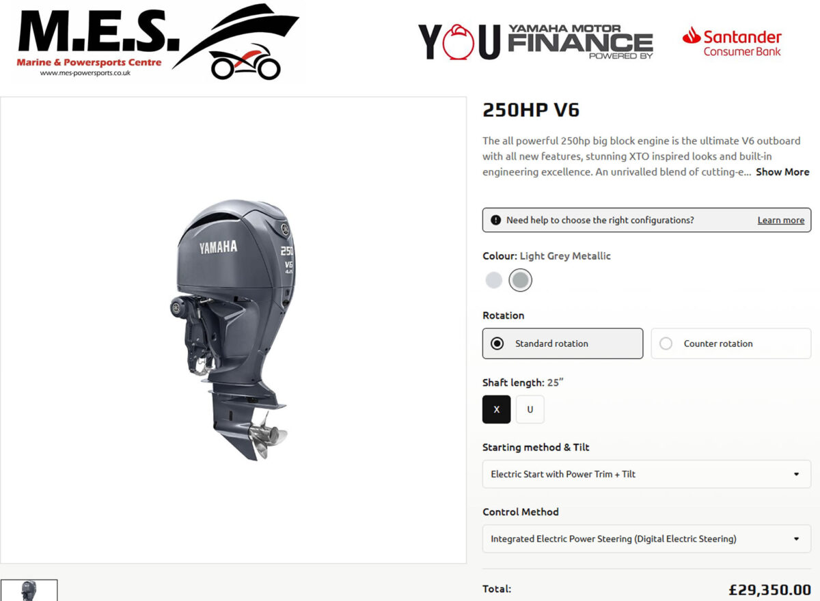Click the 250HP V6 product title
Screen dimensions: 820x601
point(531,110)
